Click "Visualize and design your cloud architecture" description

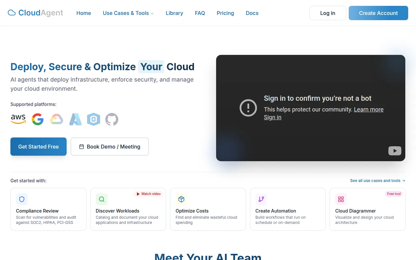pos(364,220)
